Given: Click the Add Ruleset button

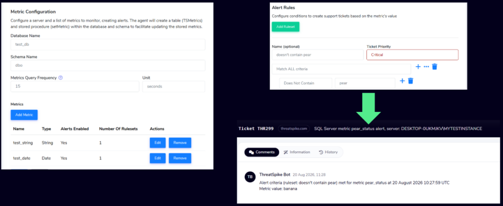Looking at the screenshot, I should [x=285, y=26].
